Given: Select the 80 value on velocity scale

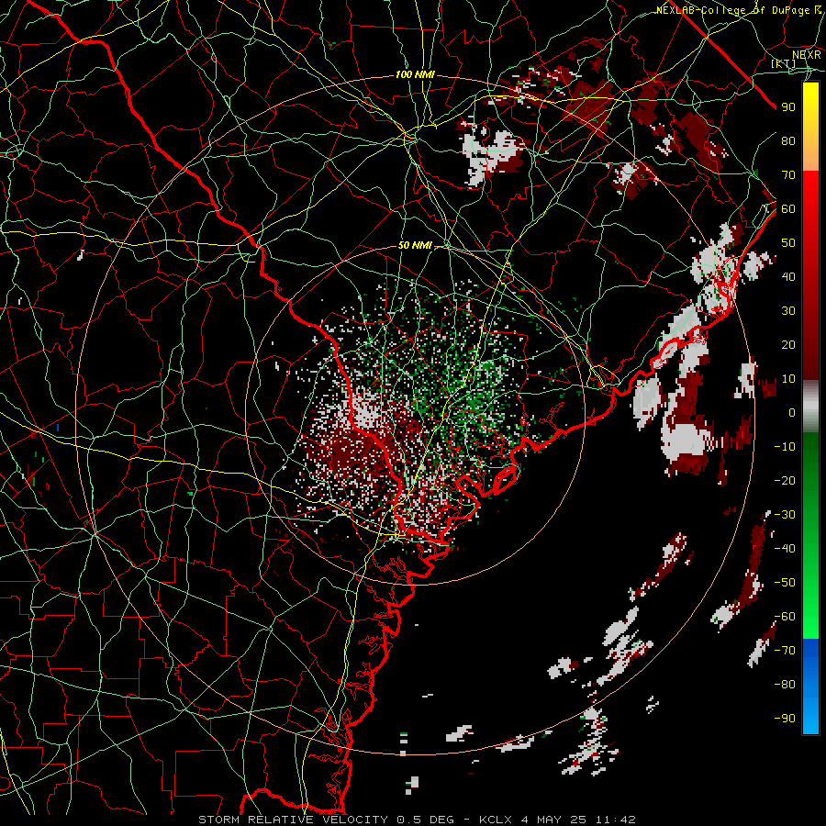Looking at the screenshot, I should pyautogui.click(x=788, y=140).
